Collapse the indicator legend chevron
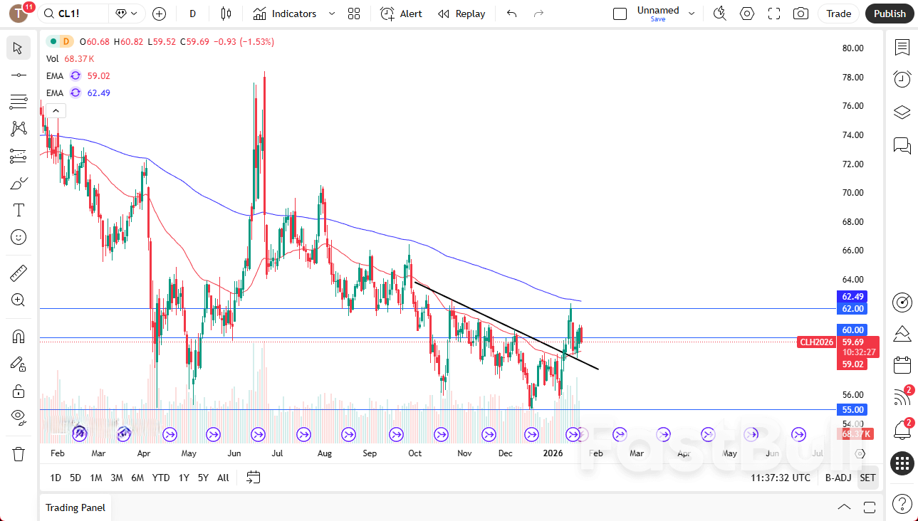 pos(56,110)
